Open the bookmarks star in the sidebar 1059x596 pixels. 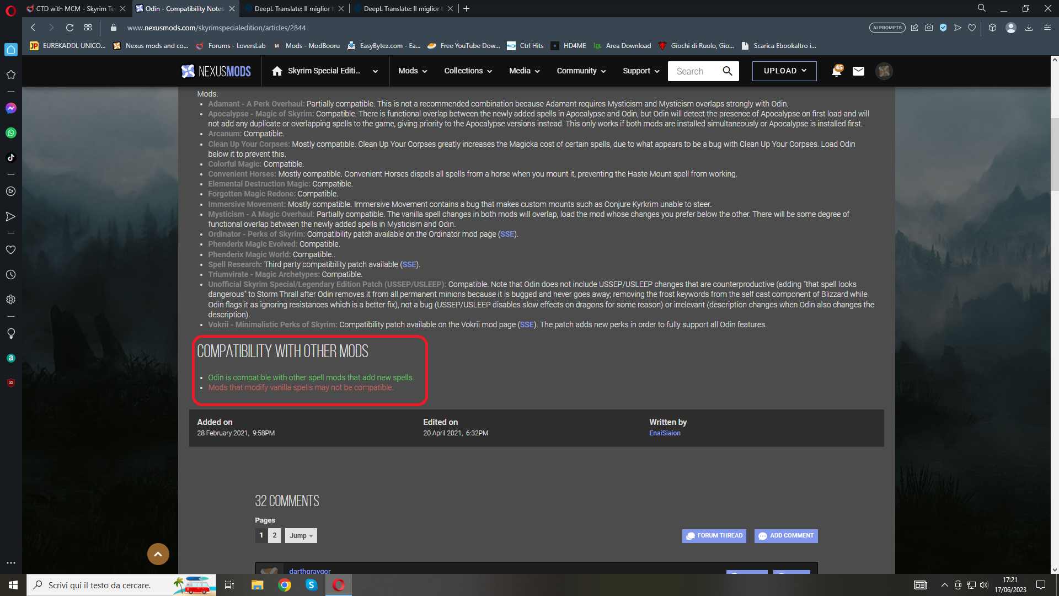[x=11, y=74]
